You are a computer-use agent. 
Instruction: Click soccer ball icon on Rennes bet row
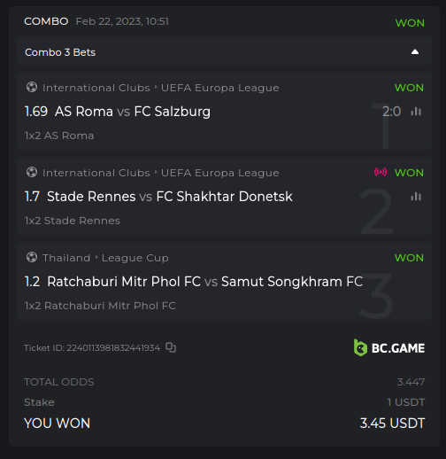32,172
